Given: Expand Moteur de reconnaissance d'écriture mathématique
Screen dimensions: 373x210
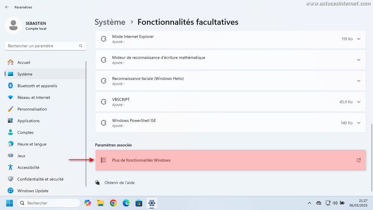Looking at the screenshot, I should coord(359,60).
